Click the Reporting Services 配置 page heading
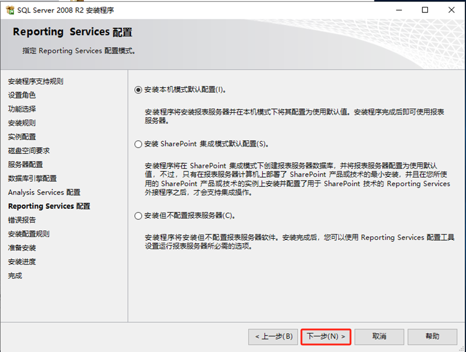466x352 pixels. [x=73, y=32]
